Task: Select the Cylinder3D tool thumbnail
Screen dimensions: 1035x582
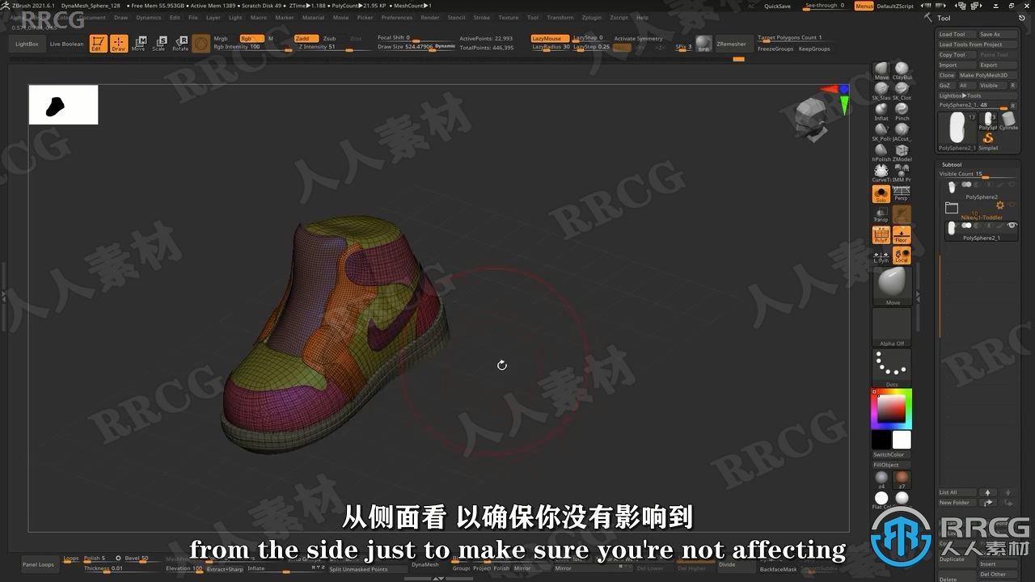Action: [x=1008, y=120]
